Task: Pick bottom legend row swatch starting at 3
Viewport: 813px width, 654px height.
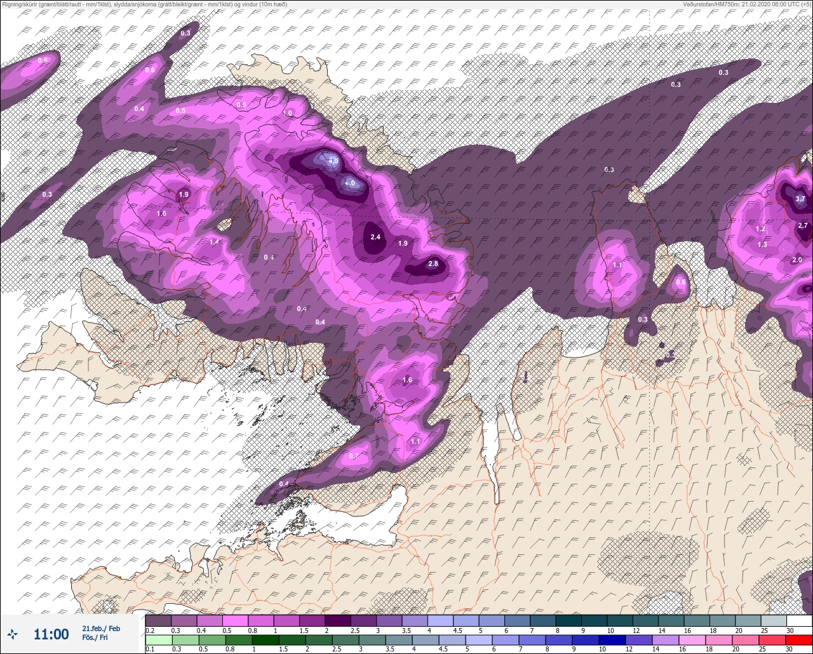Action: point(372,639)
